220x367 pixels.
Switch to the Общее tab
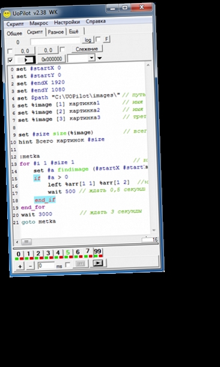[14, 34]
